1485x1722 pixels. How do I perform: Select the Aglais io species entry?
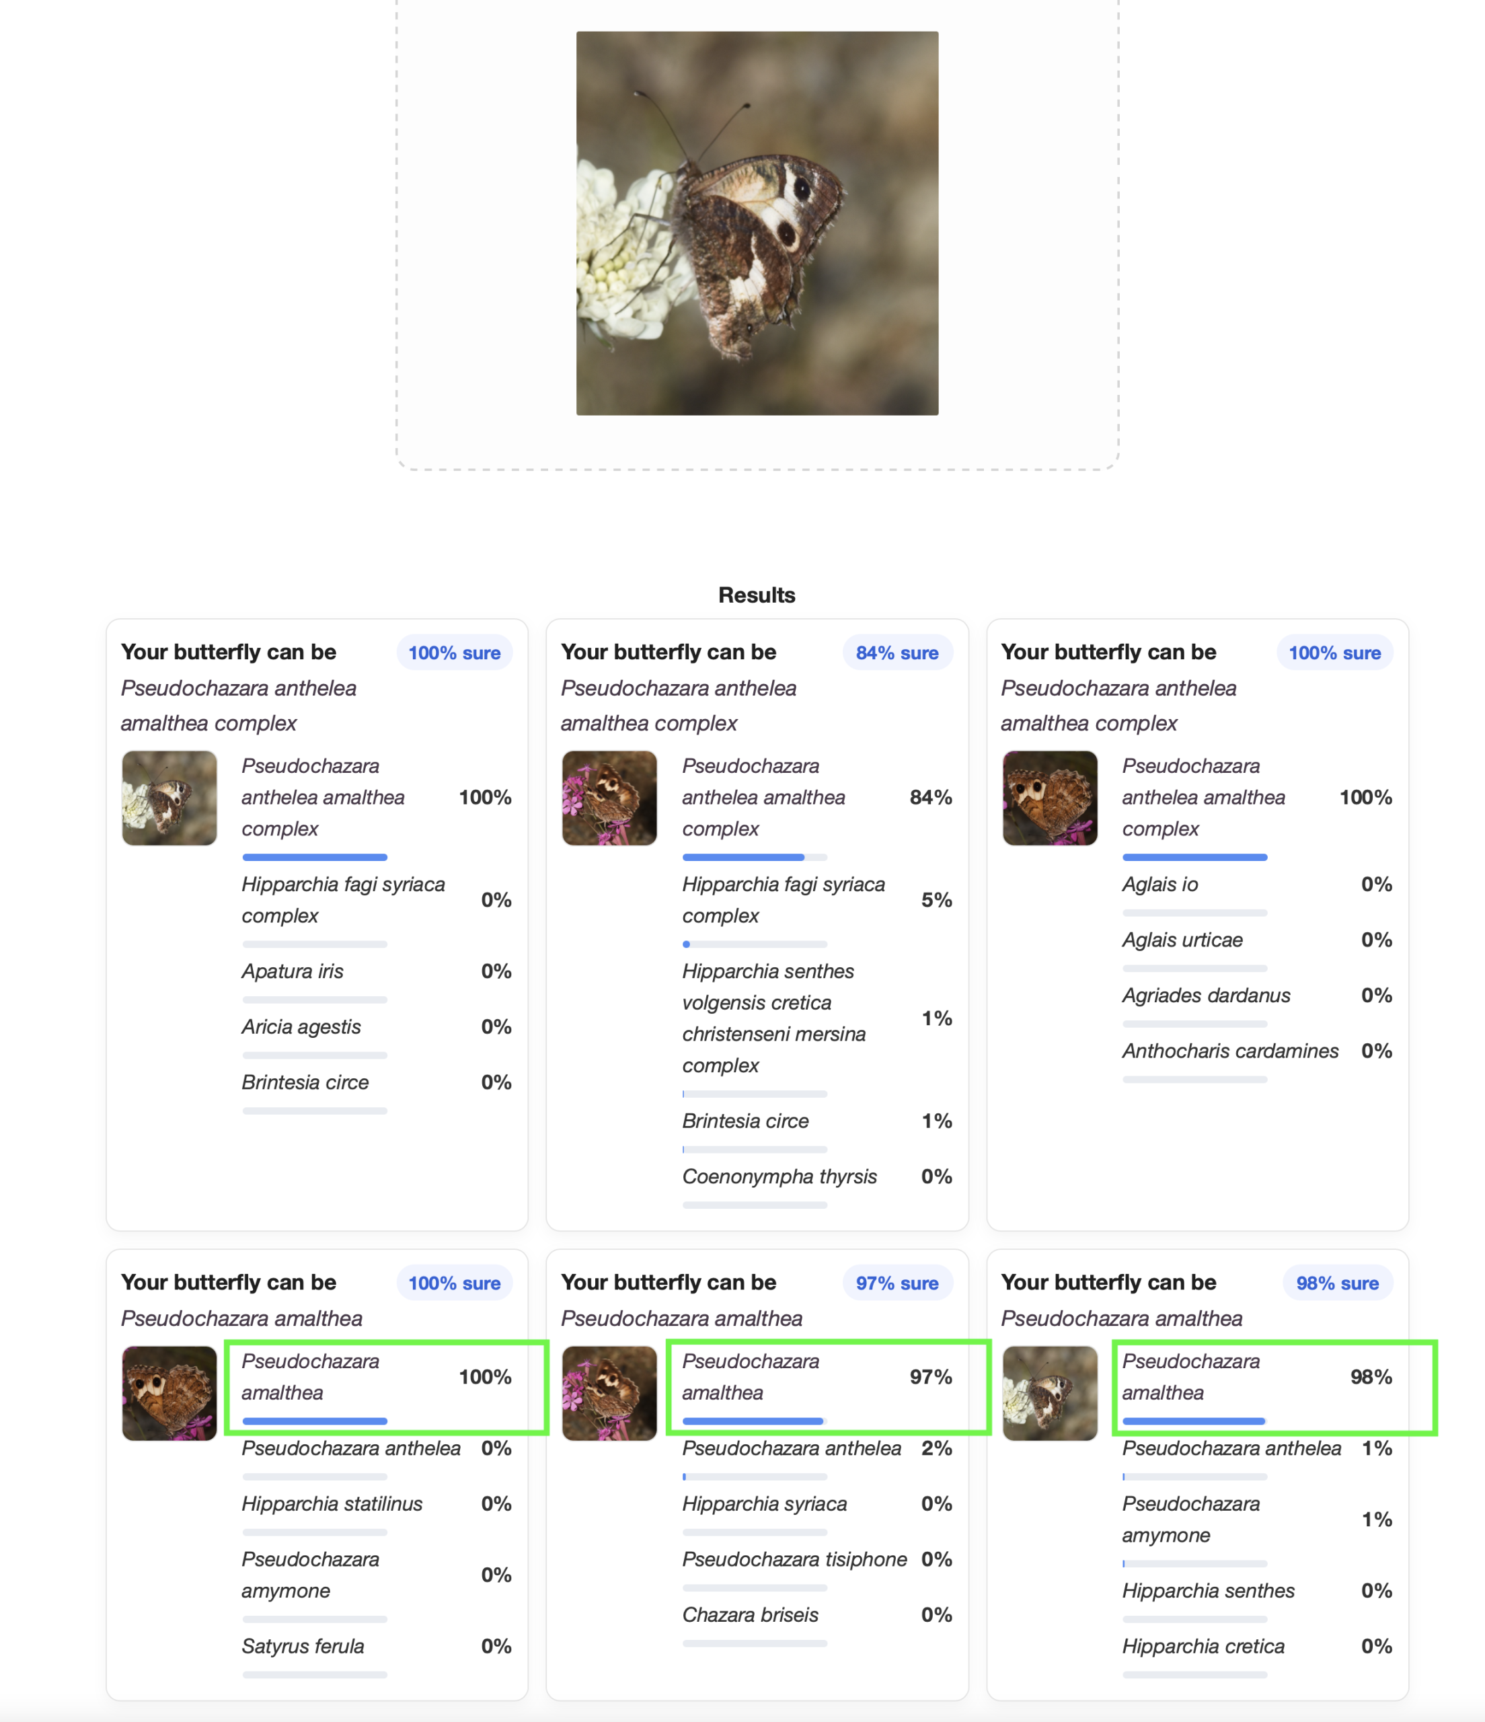1159,885
